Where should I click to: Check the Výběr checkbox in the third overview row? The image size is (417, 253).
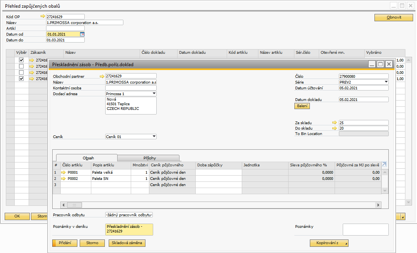(21, 72)
